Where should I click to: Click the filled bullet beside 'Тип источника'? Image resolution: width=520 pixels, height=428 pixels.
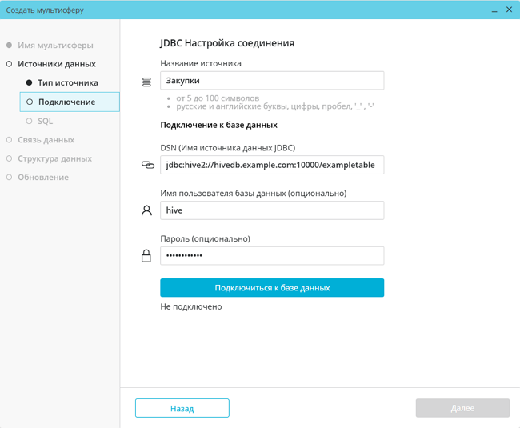click(x=30, y=83)
